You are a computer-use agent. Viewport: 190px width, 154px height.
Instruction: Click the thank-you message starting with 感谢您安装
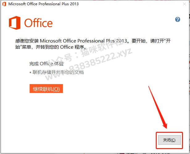93,44
